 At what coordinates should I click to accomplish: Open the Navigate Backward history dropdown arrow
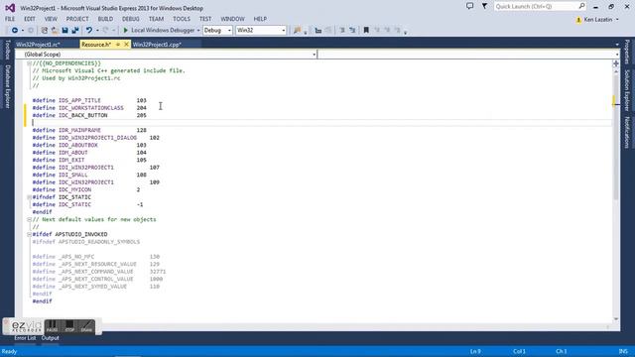pyautogui.click(x=22, y=31)
